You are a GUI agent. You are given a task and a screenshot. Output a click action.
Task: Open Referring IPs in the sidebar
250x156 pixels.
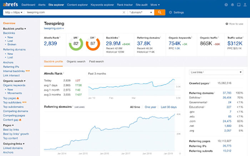pyautogui.click(x=11, y=67)
